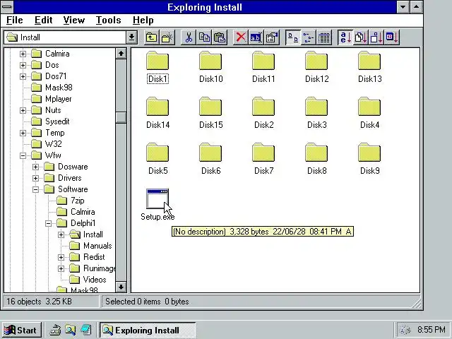Select the W32 folder in tree
This screenshot has height=339, width=452.
47,144
